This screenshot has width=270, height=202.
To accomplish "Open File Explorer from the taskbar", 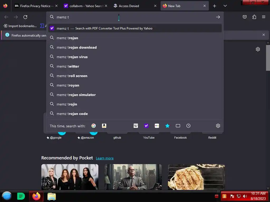I will 51,196.
